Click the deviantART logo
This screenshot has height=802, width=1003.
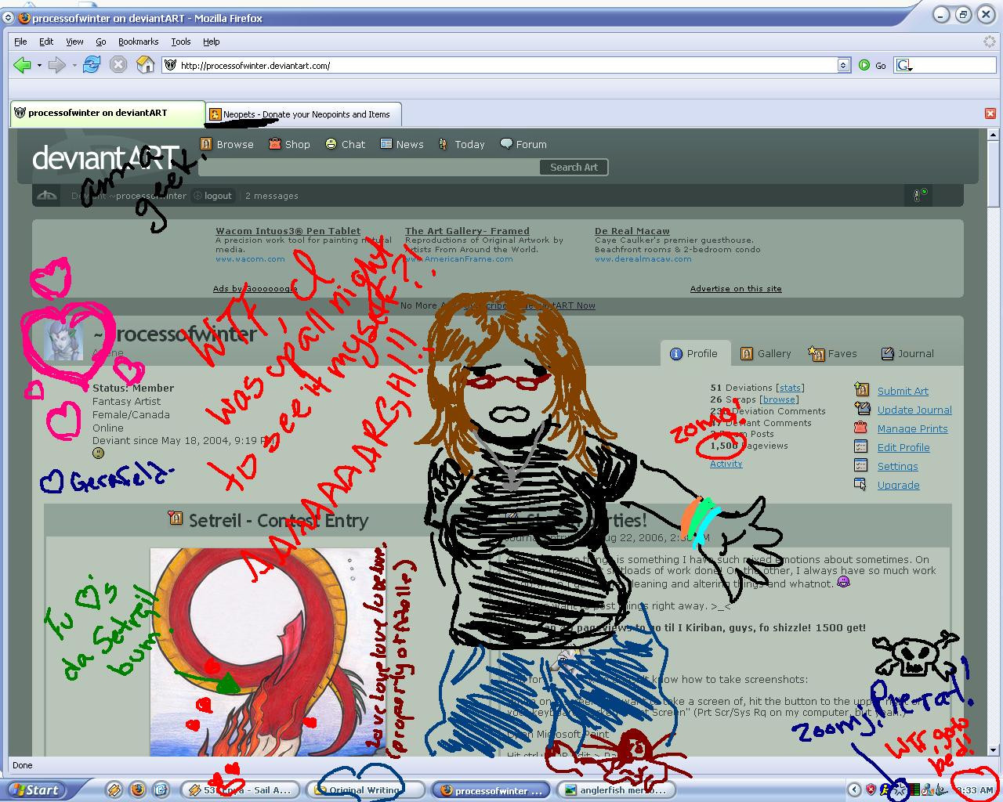tap(106, 157)
